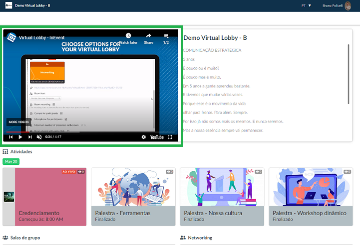The image size is (360, 245).
Task: Click the Demo Virtual Lobby - B heading
Action: pos(215,38)
